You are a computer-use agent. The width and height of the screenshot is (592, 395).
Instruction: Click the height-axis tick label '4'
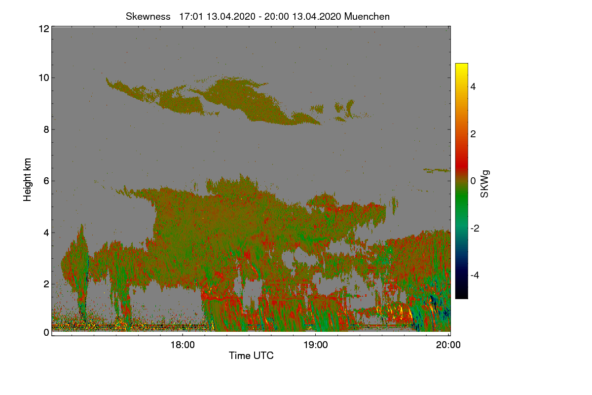(46, 232)
